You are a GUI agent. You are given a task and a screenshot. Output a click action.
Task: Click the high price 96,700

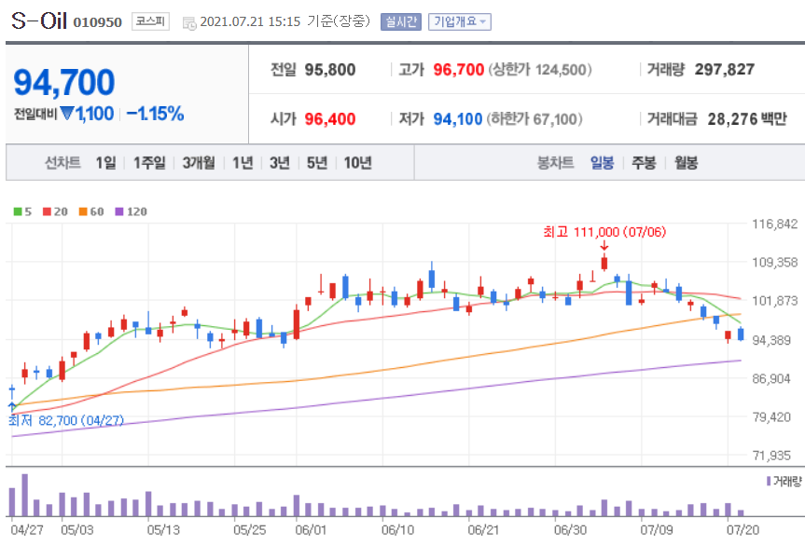[x=458, y=70]
